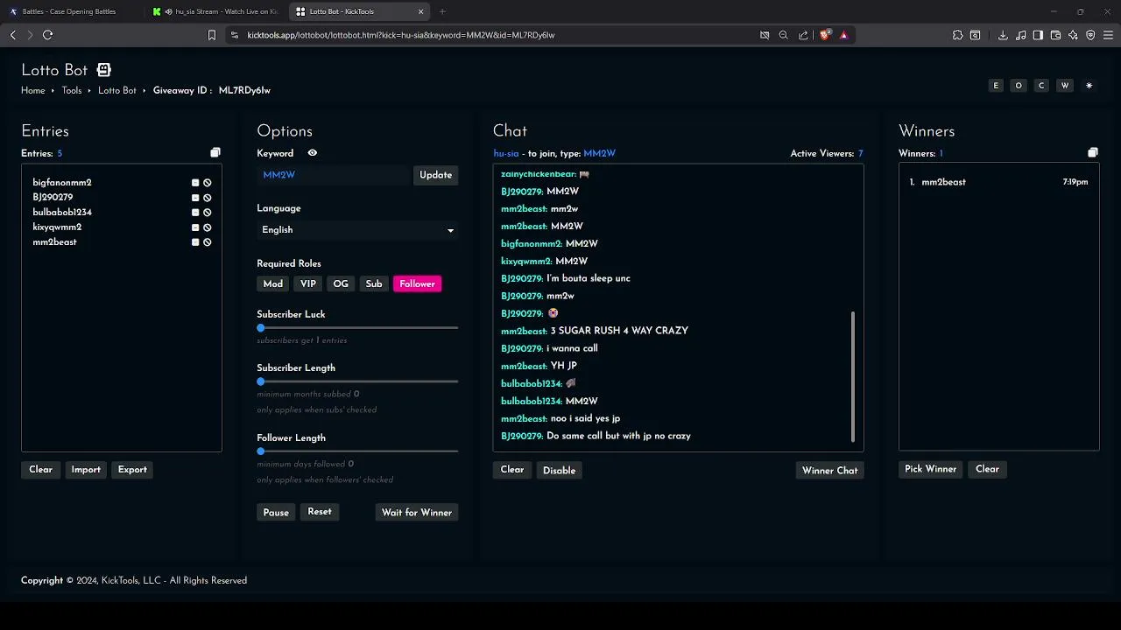This screenshot has width=1121, height=630.
Task: Toggle the OG required role
Action: click(x=341, y=283)
